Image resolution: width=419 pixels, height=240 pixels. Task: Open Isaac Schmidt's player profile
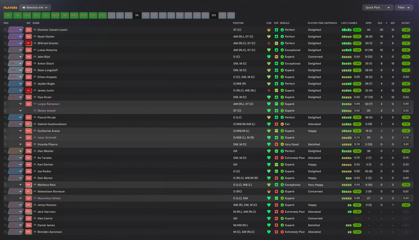(47, 138)
